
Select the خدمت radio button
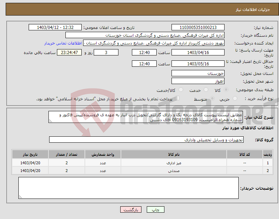(206, 90)
